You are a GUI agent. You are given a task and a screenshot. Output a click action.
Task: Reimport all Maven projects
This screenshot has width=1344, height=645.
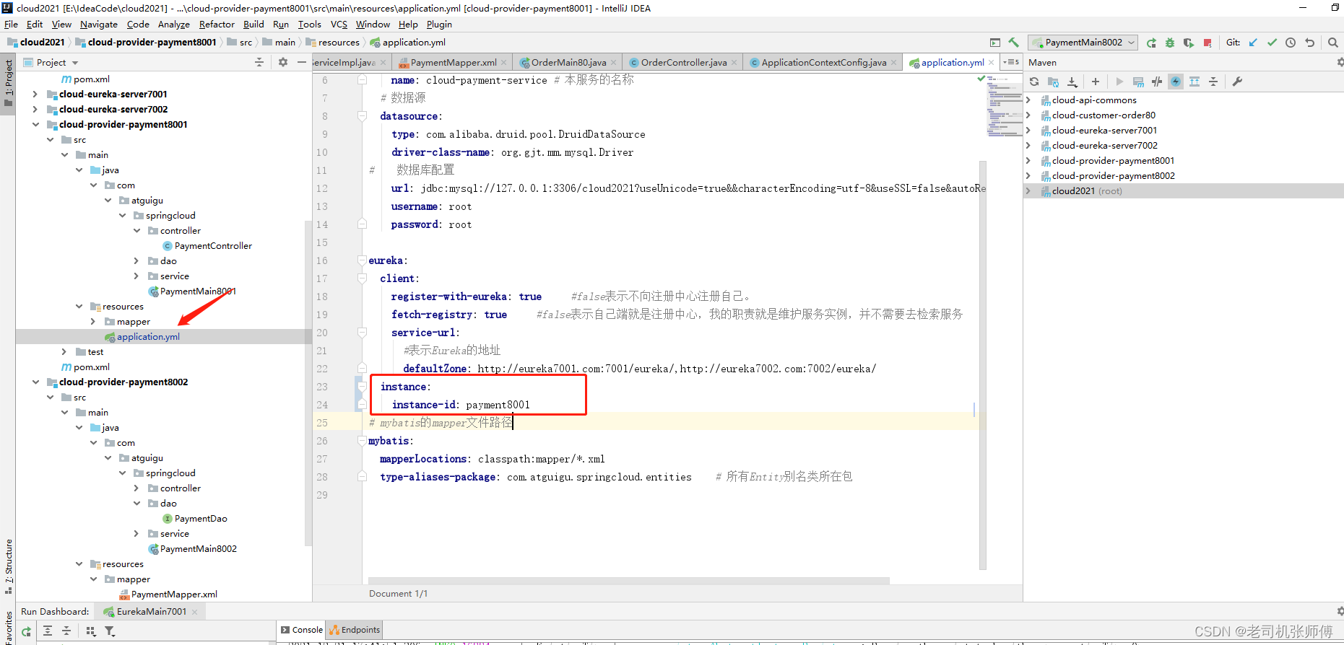pos(1034,82)
